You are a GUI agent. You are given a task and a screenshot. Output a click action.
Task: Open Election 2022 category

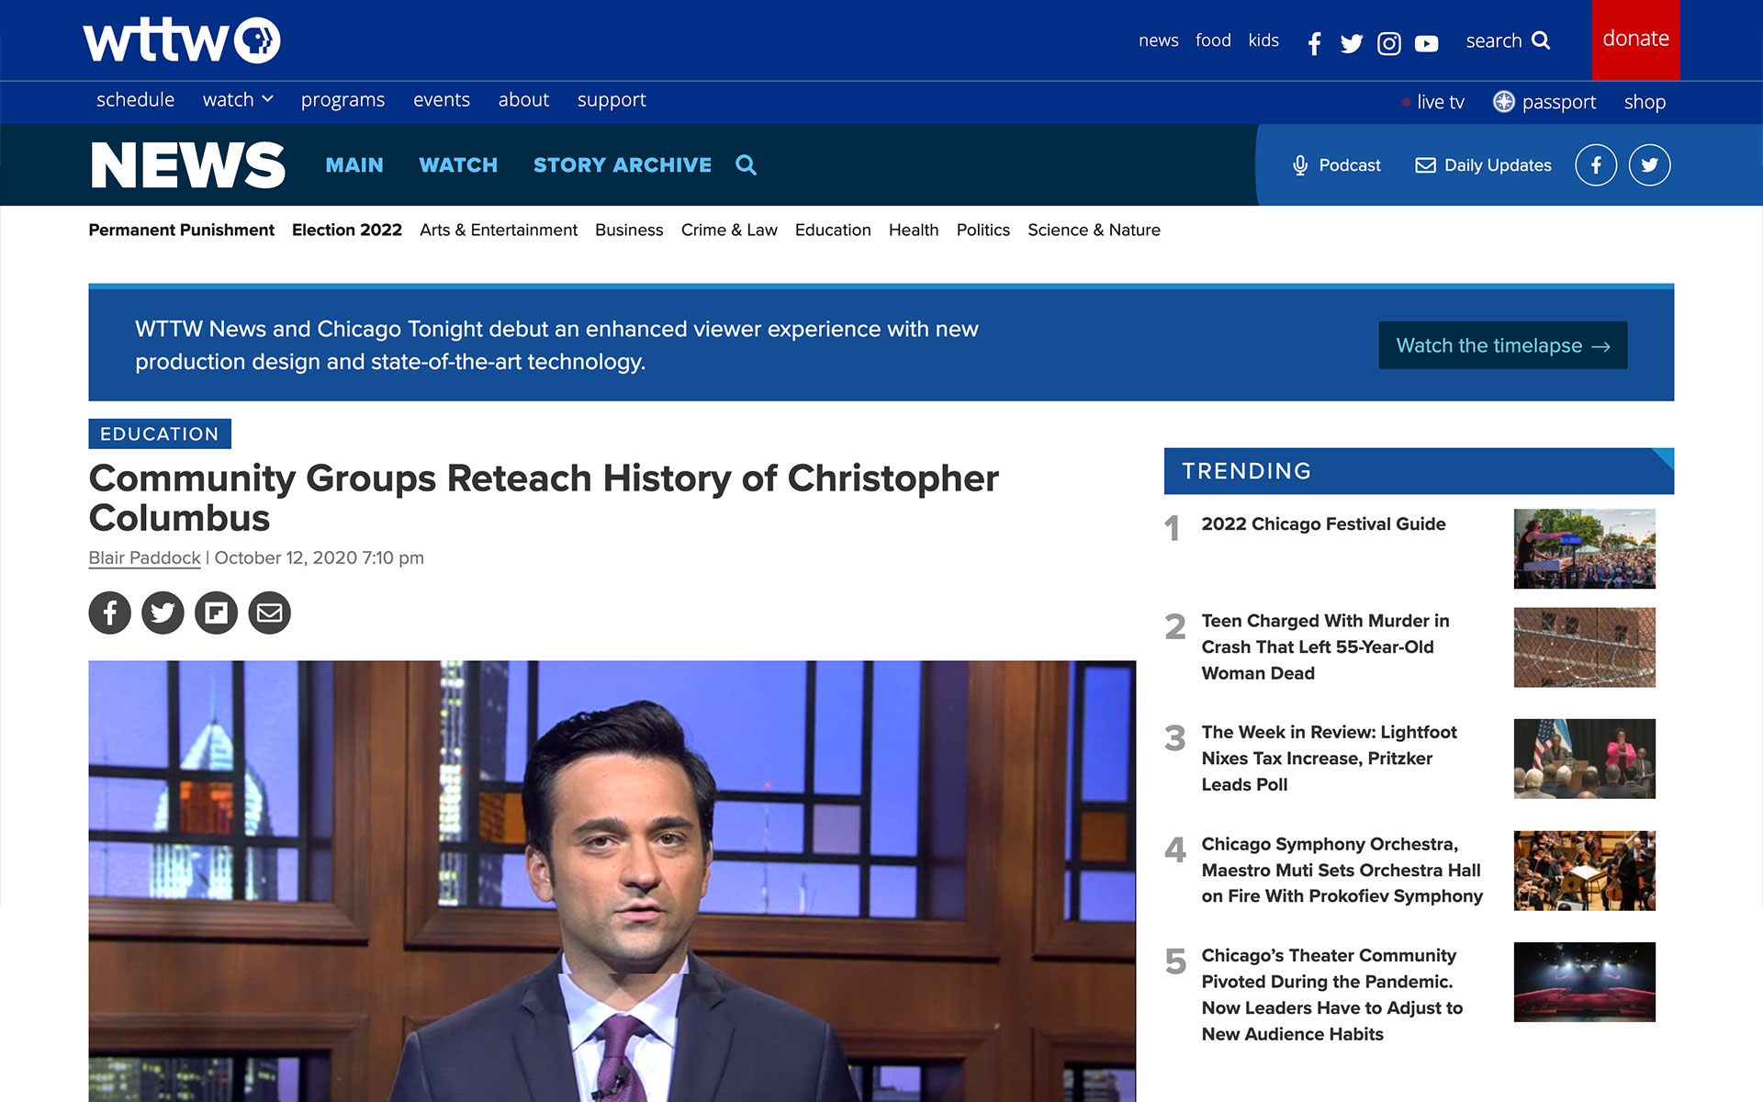pos(347,230)
